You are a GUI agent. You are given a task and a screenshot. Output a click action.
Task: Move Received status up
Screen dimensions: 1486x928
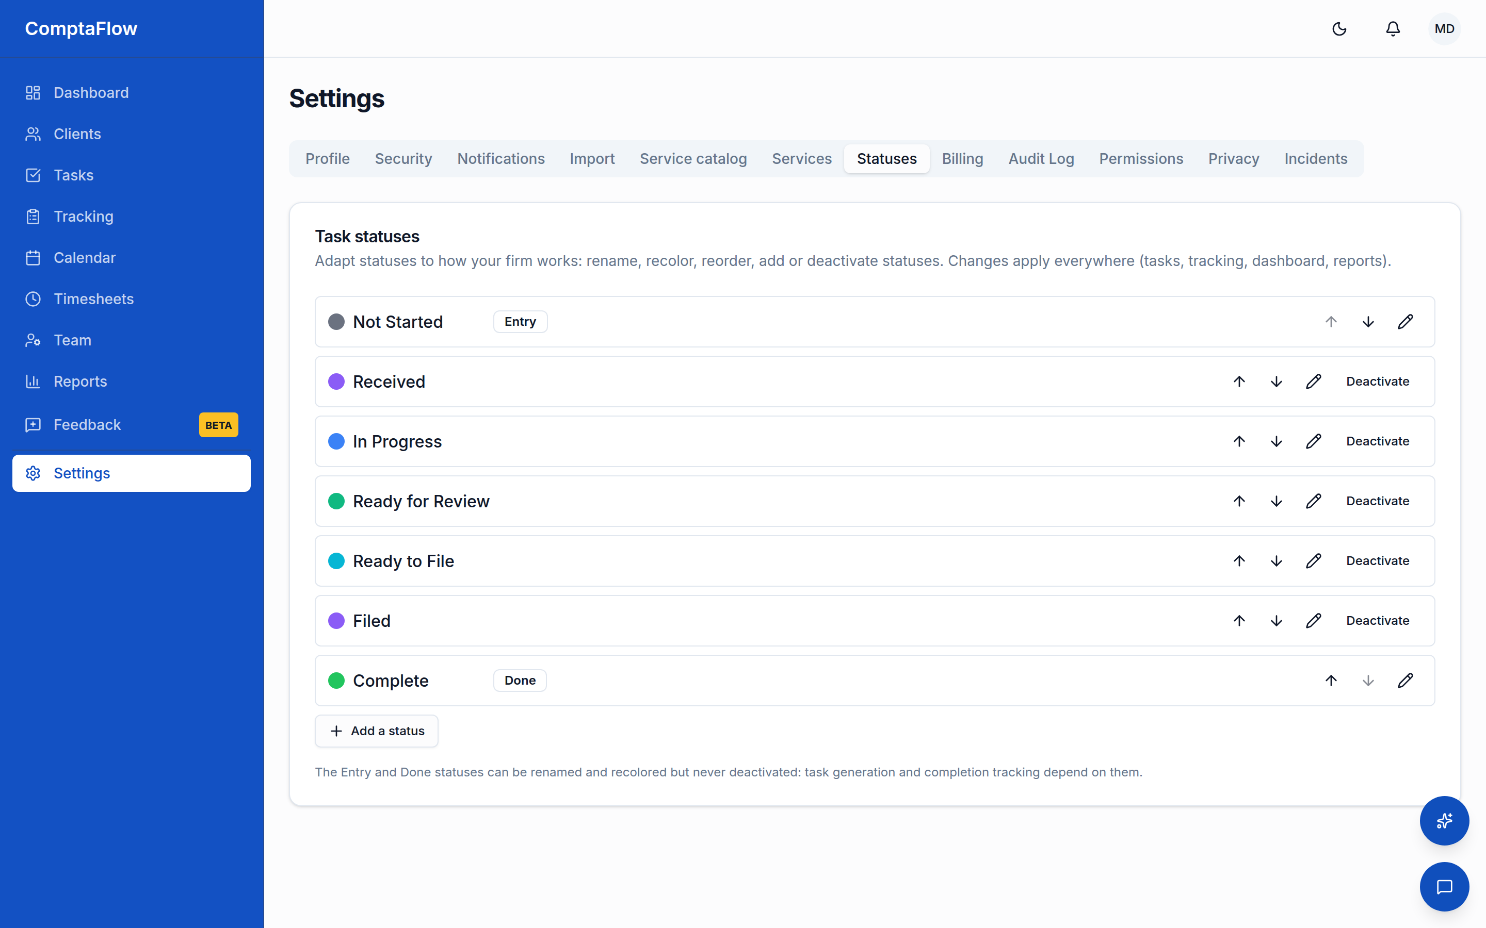tap(1239, 382)
